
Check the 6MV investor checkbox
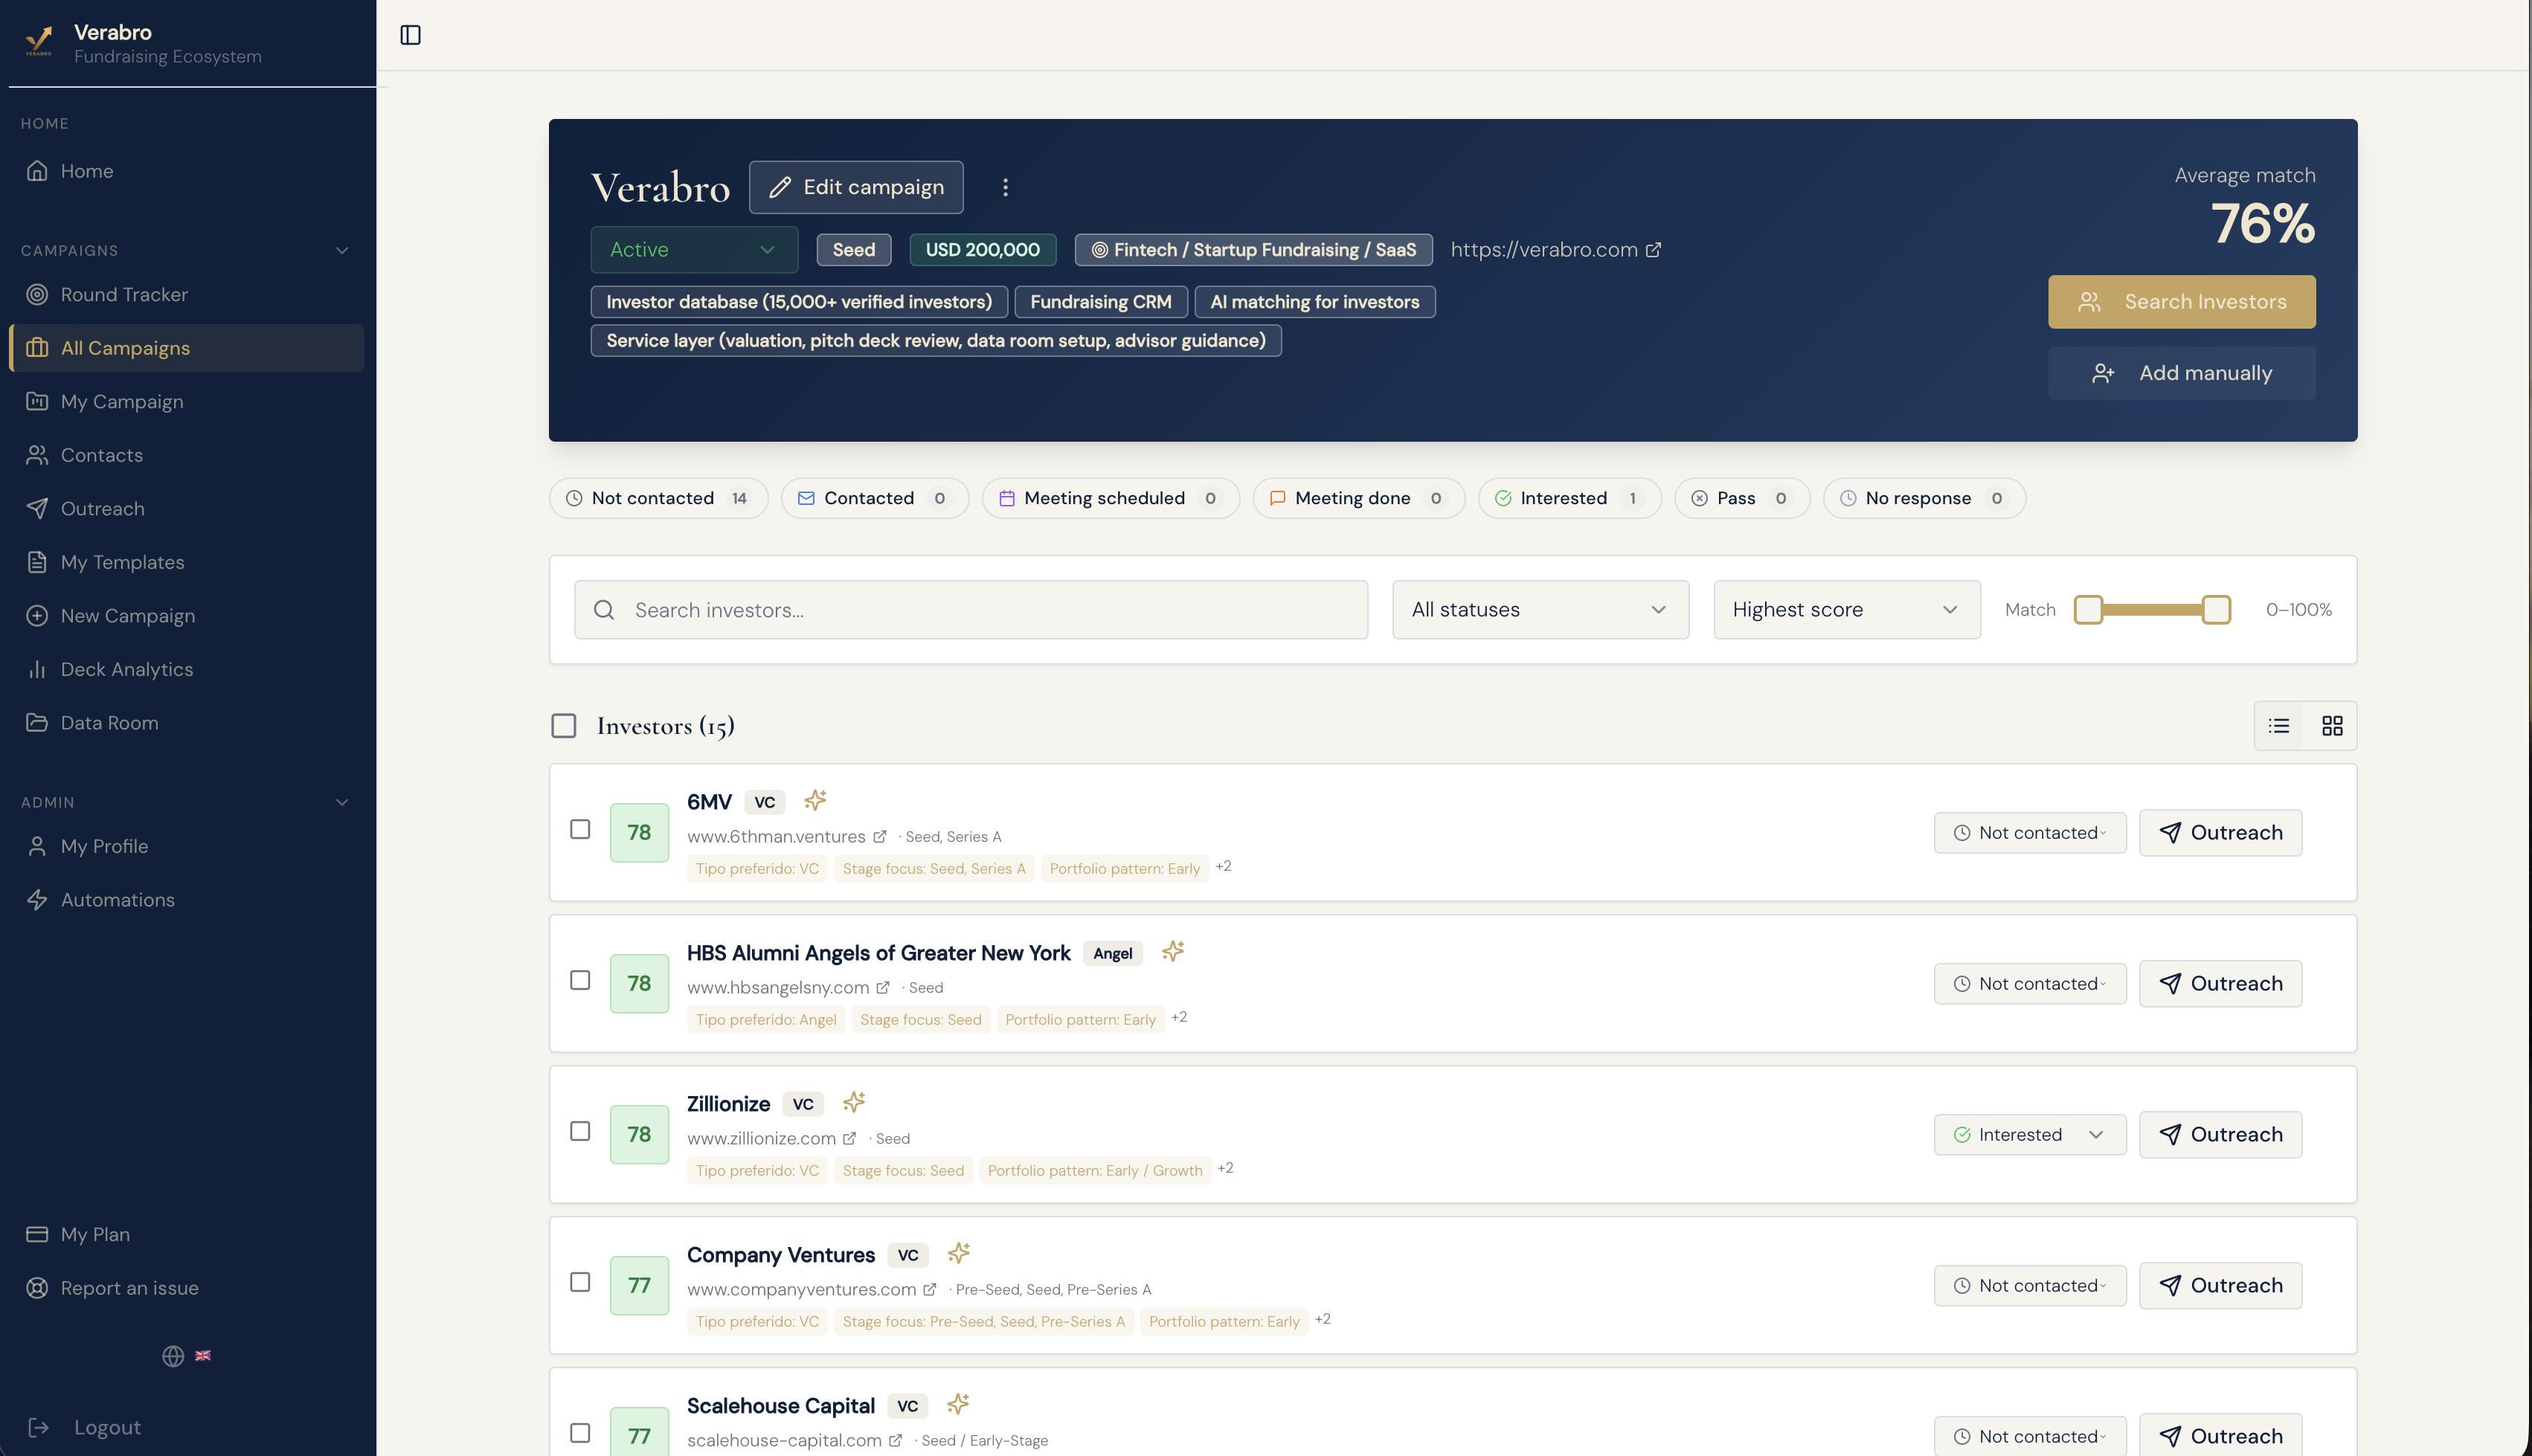(x=580, y=830)
